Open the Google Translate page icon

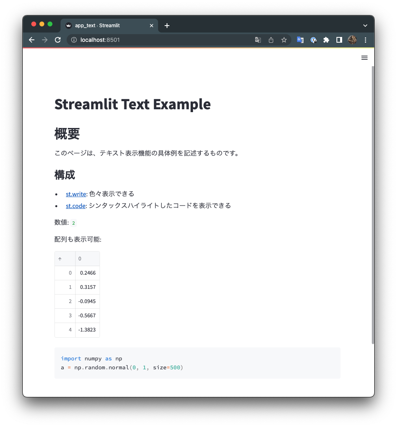[x=258, y=40]
